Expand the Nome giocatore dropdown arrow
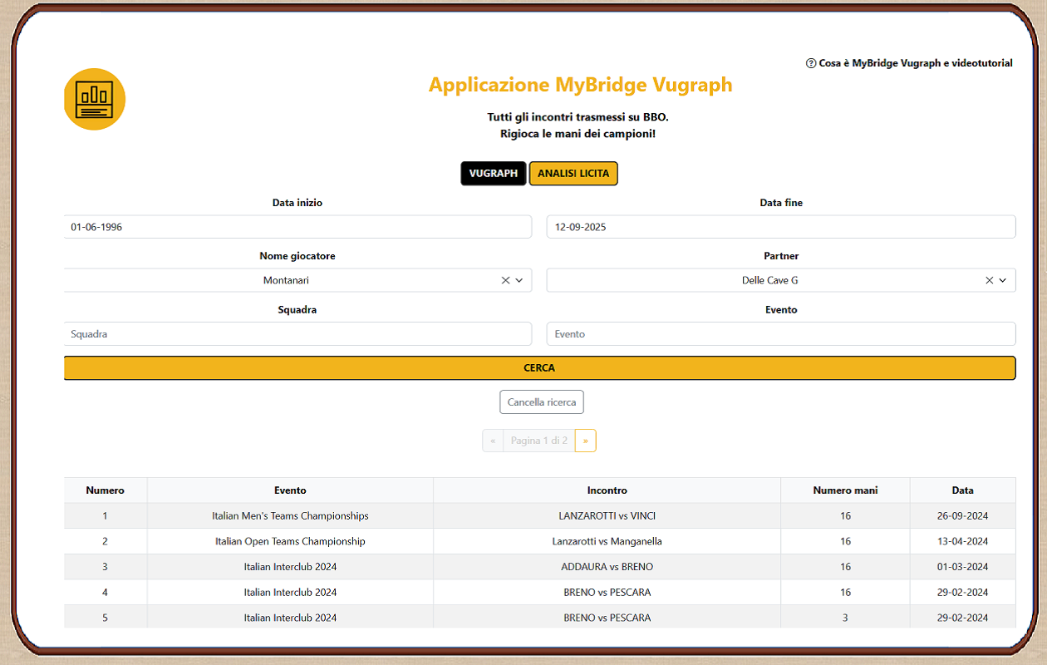 [519, 281]
